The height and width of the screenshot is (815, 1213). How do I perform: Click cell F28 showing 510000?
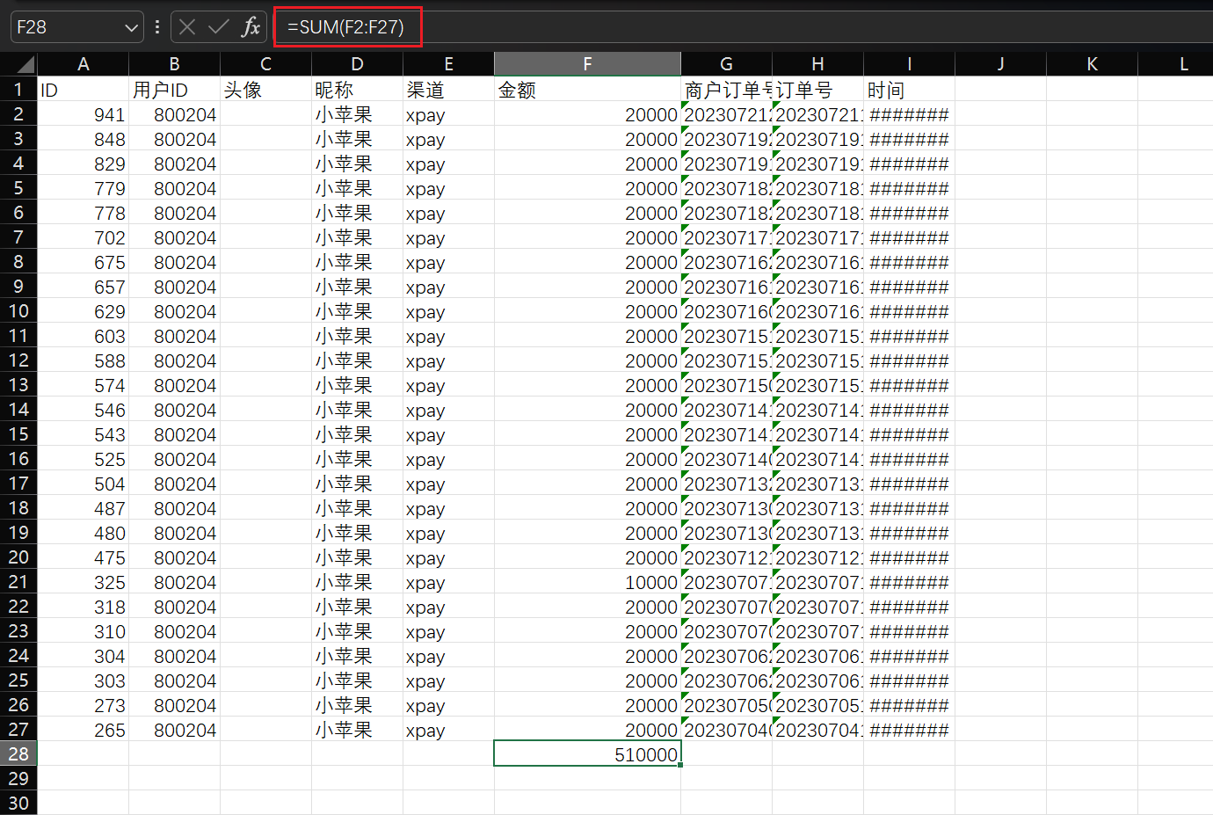tap(587, 753)
